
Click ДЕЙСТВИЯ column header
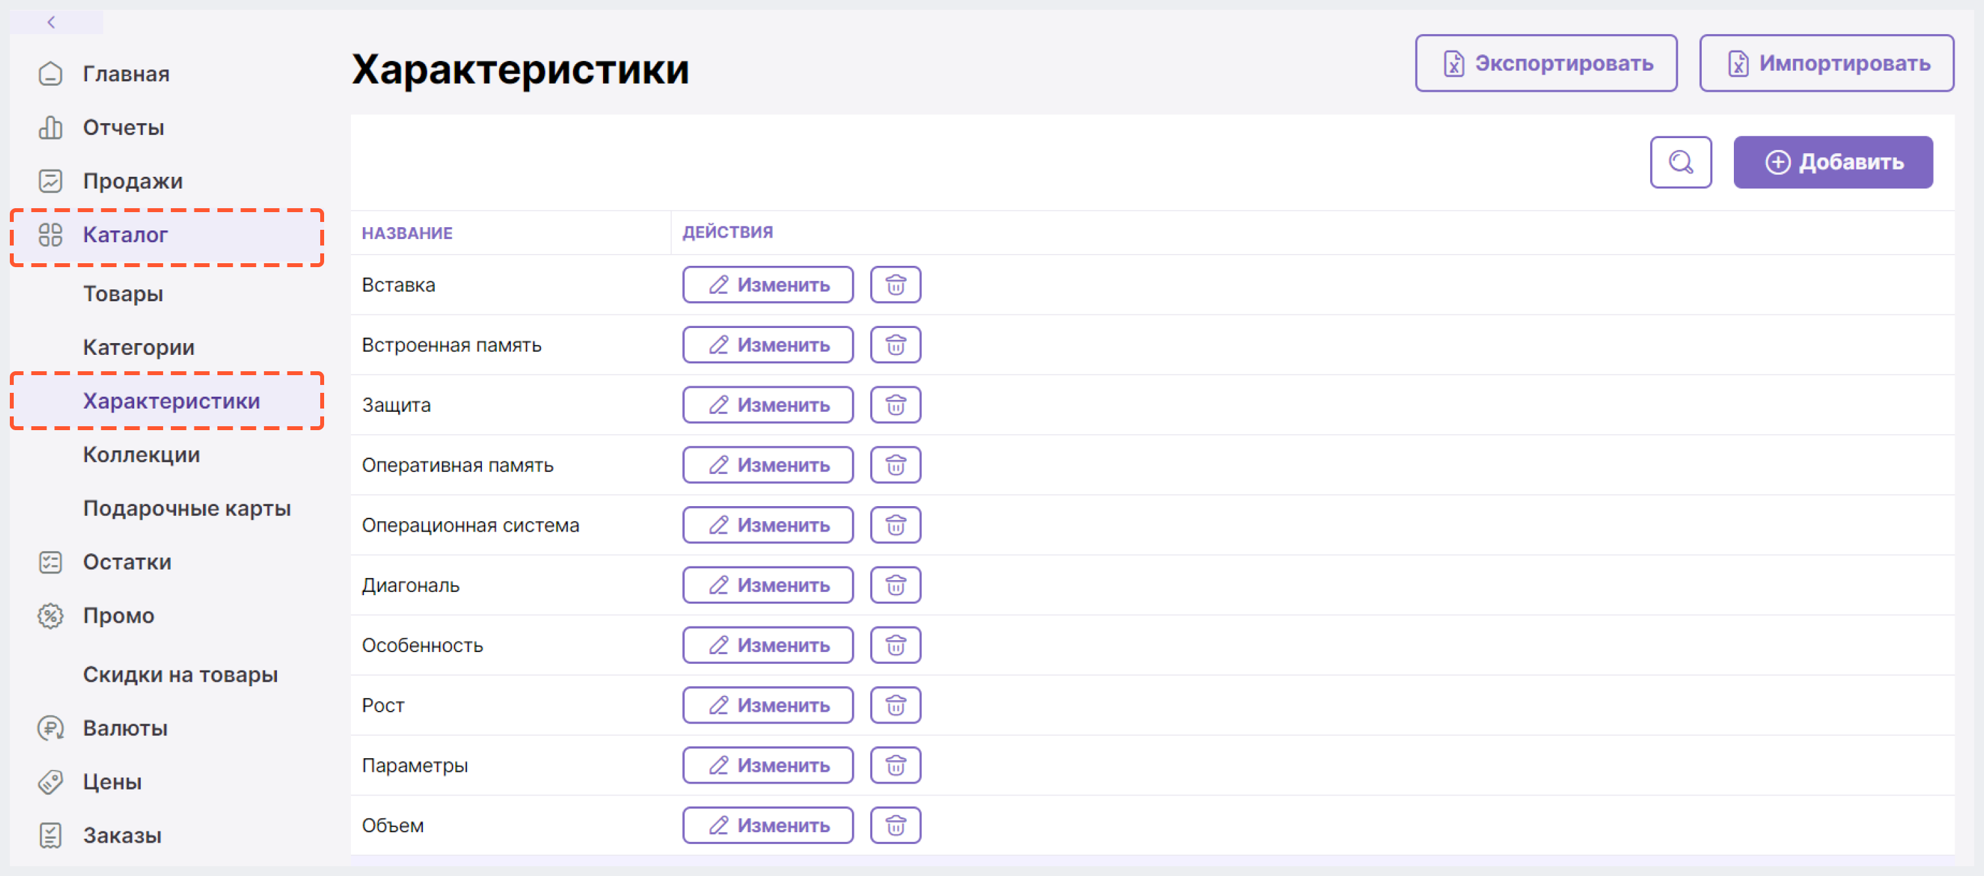(727, 232)
